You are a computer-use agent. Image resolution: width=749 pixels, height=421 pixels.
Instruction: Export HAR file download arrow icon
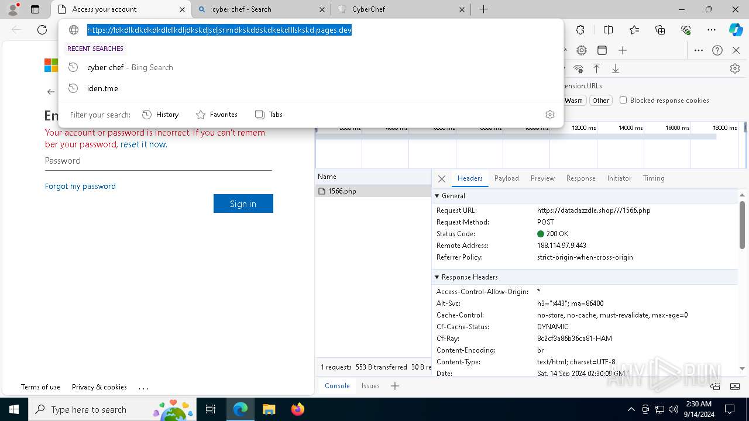tap(616, 68)
